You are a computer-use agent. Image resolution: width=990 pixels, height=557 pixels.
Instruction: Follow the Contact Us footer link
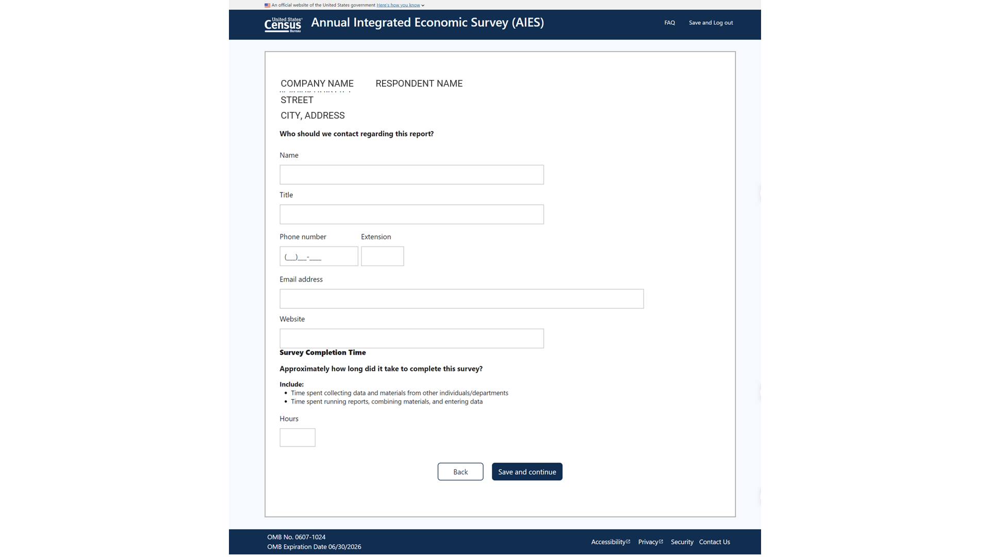coord(714,542)
